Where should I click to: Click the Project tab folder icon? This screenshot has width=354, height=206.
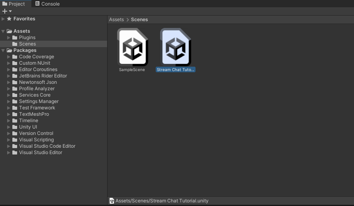point(4,4)
